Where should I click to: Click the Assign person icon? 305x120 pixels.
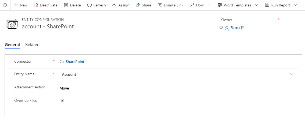tap(114, 5)
